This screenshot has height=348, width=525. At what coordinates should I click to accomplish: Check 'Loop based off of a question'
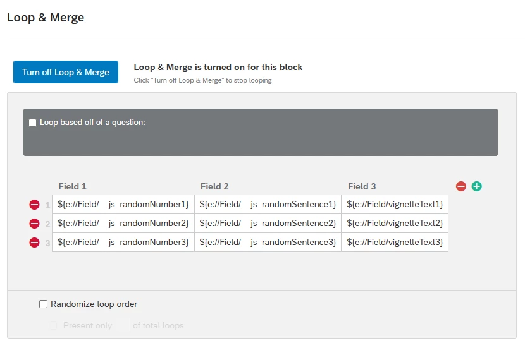coord(32,123)
